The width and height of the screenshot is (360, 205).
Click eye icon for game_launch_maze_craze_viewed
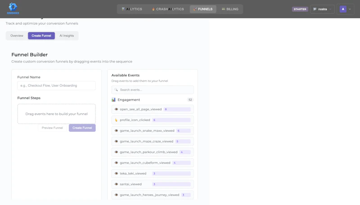116,142
